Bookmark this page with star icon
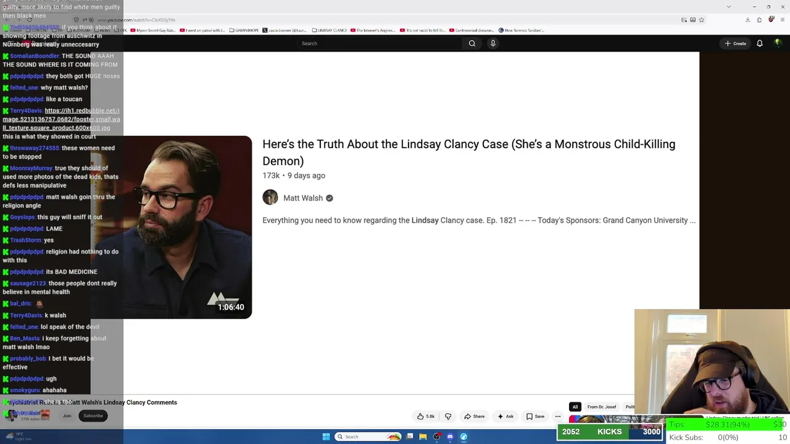Image resolution: width=790 pixels, height=444 pixels. (702, 20)
